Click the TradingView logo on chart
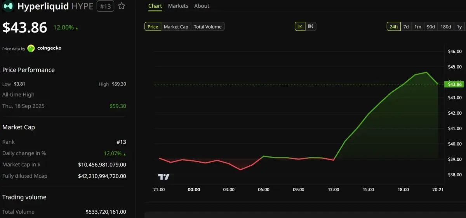The height and width of the screenshot is (218, 466). click(x=163, y=177)
